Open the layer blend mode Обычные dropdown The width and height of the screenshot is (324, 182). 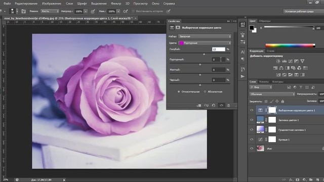pyautogui.click(x=272, y=94)
